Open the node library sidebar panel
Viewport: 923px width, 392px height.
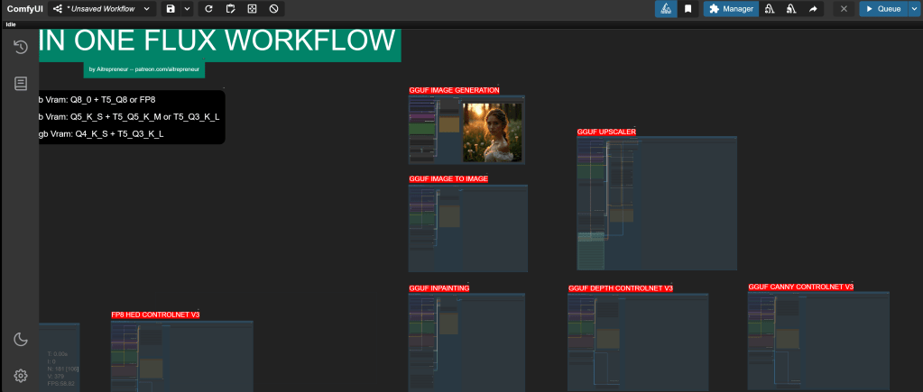(20, 83)
